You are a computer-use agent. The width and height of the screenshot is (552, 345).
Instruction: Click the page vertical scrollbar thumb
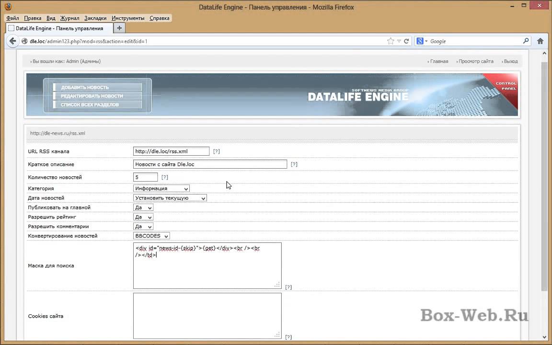(544, 176)
